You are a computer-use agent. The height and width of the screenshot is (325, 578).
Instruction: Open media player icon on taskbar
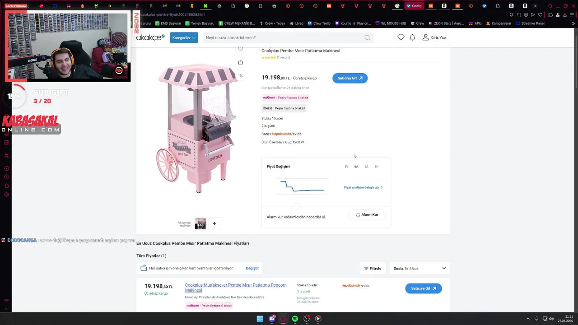[318, 319]
